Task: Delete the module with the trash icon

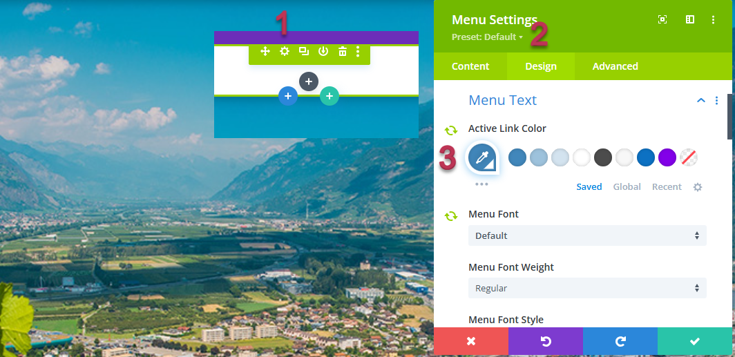Action: tap(343, 52)
